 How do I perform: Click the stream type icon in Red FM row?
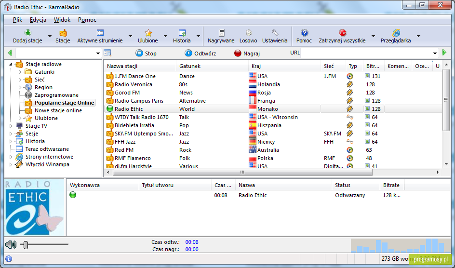point(350,150)
